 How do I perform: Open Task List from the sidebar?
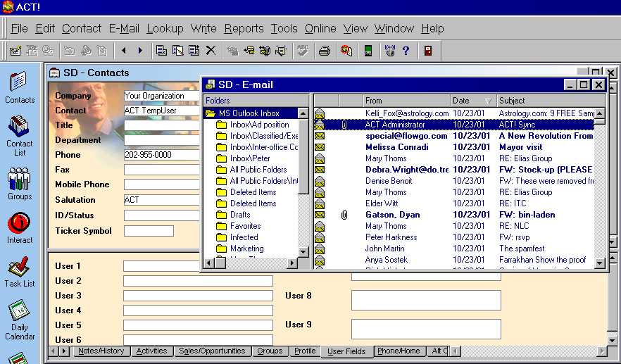pyautogui.click(x=20, y=272)
